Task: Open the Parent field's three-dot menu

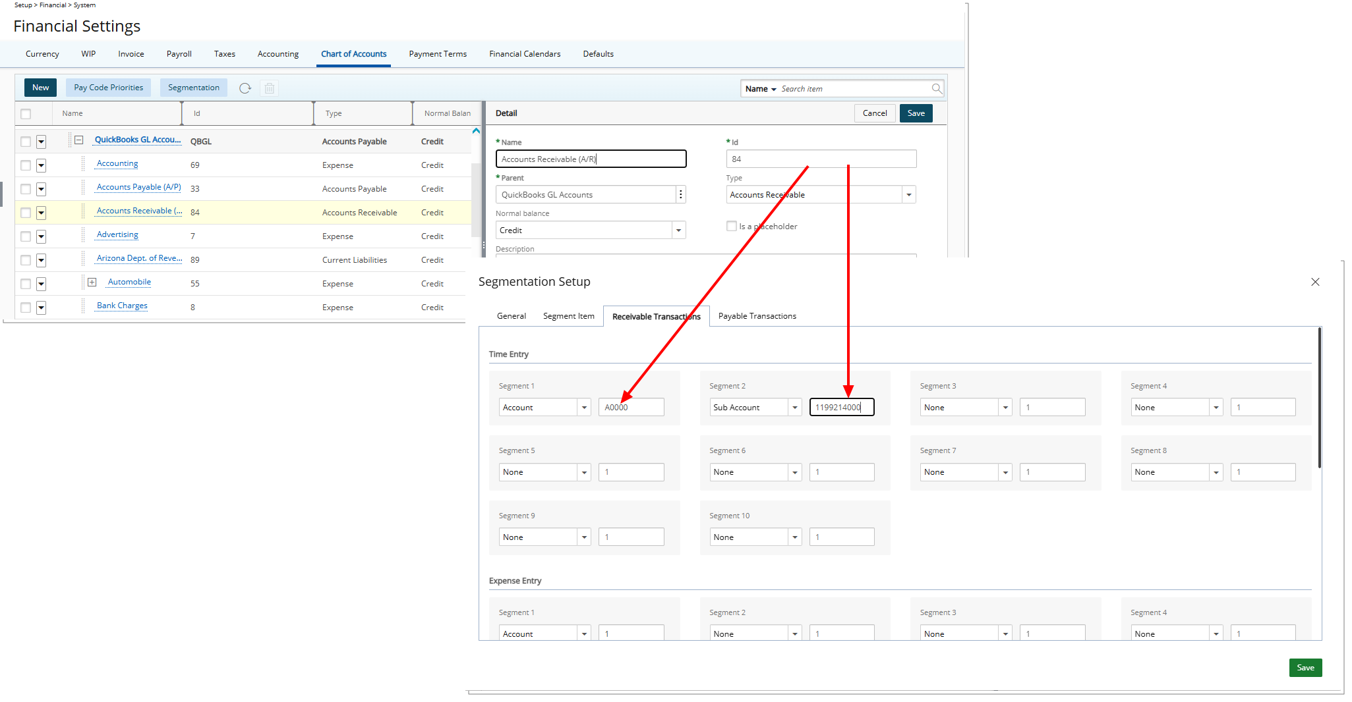Action: coord(680,195)
